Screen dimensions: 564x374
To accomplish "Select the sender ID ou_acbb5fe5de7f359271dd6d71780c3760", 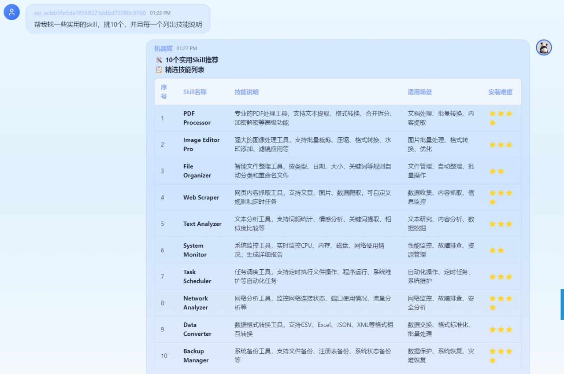I will point(90,13).
